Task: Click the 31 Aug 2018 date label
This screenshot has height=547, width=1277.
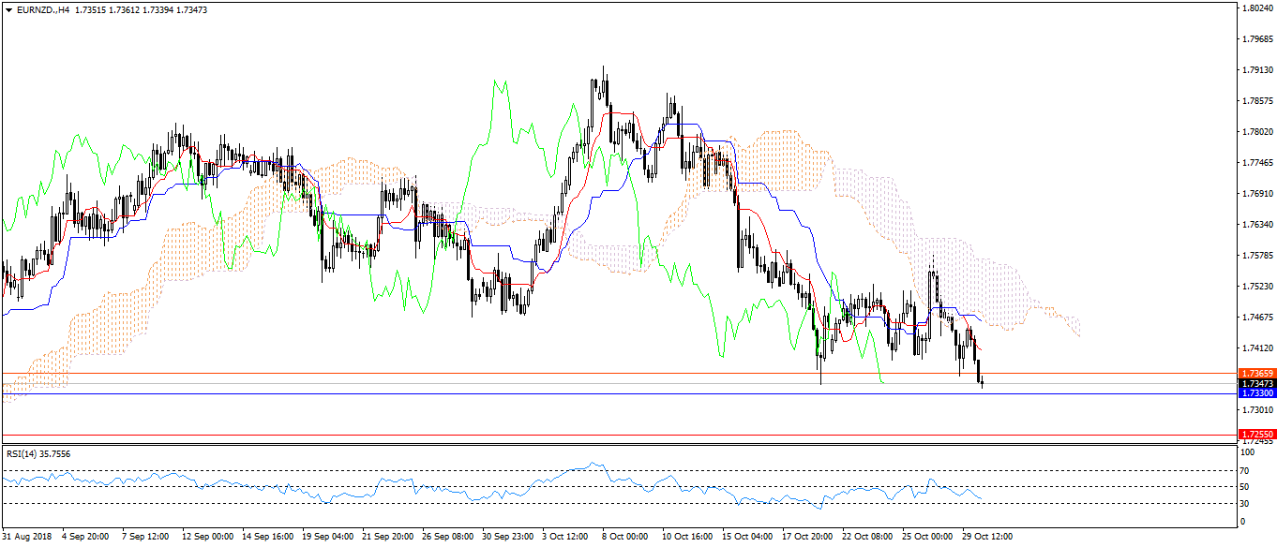Action: click(26, 538)
